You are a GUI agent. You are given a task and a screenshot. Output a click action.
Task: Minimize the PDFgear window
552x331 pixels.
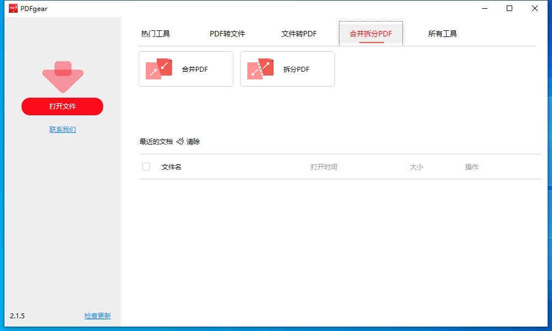coord(485,8)
